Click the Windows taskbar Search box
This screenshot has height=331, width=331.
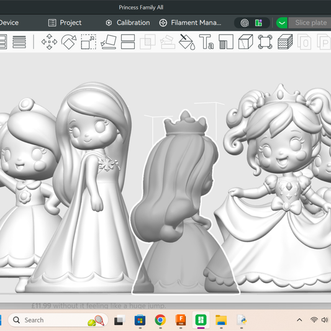[58, 320]
